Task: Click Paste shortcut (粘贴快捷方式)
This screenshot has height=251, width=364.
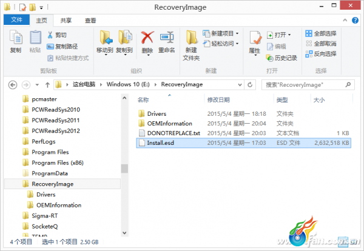Action: pos(68,58)
